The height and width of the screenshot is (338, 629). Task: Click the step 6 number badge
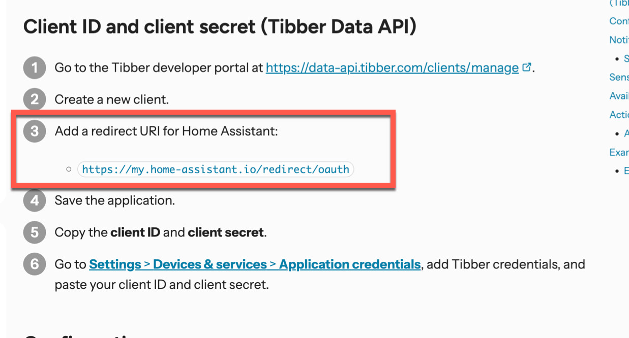pyautogui.click(x=35, y=264)
